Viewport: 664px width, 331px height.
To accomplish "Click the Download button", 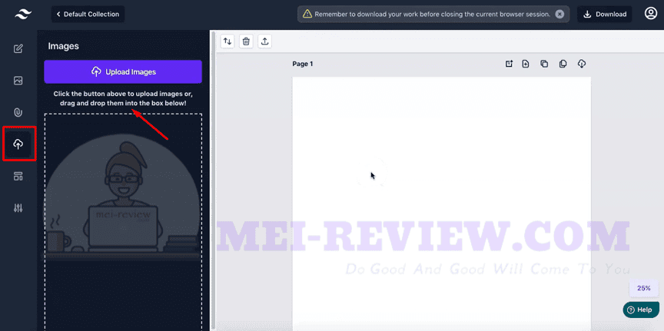I will click(x=605, y=14).
